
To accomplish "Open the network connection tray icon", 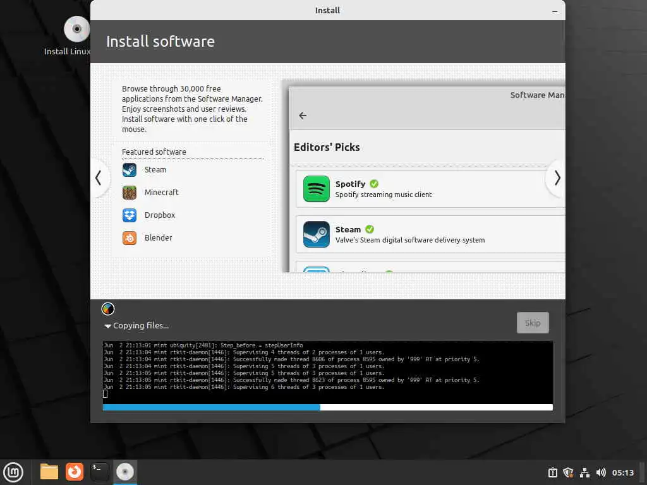I will (x=584, y=472).
